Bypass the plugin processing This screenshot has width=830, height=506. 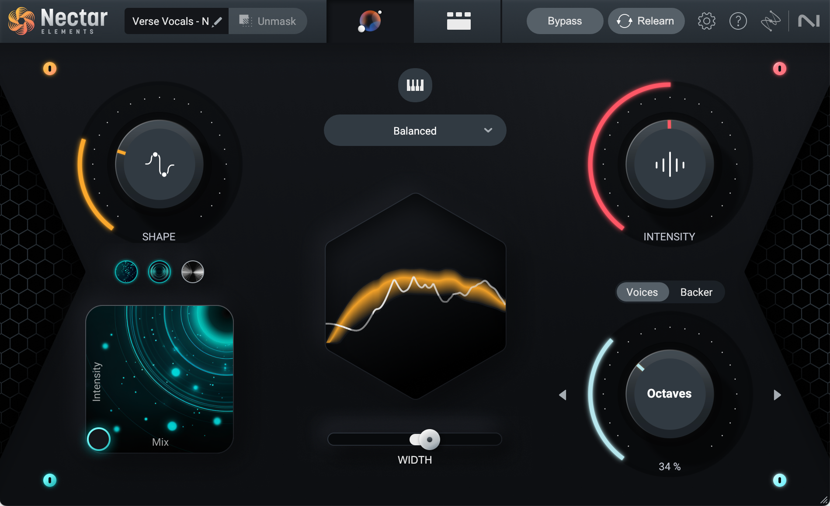[564, 21]
